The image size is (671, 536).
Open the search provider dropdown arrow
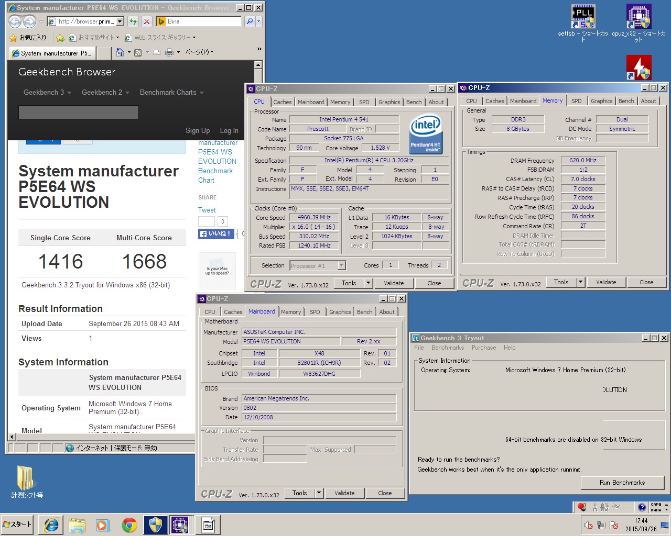[x=258, y=21]
